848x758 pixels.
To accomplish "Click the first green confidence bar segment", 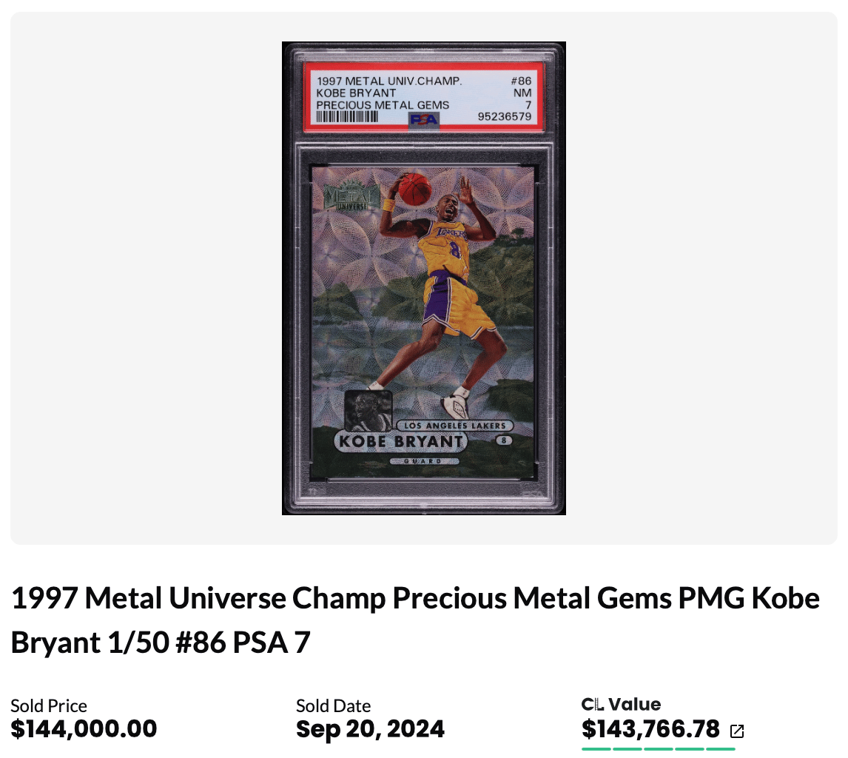I will [596, 749].
